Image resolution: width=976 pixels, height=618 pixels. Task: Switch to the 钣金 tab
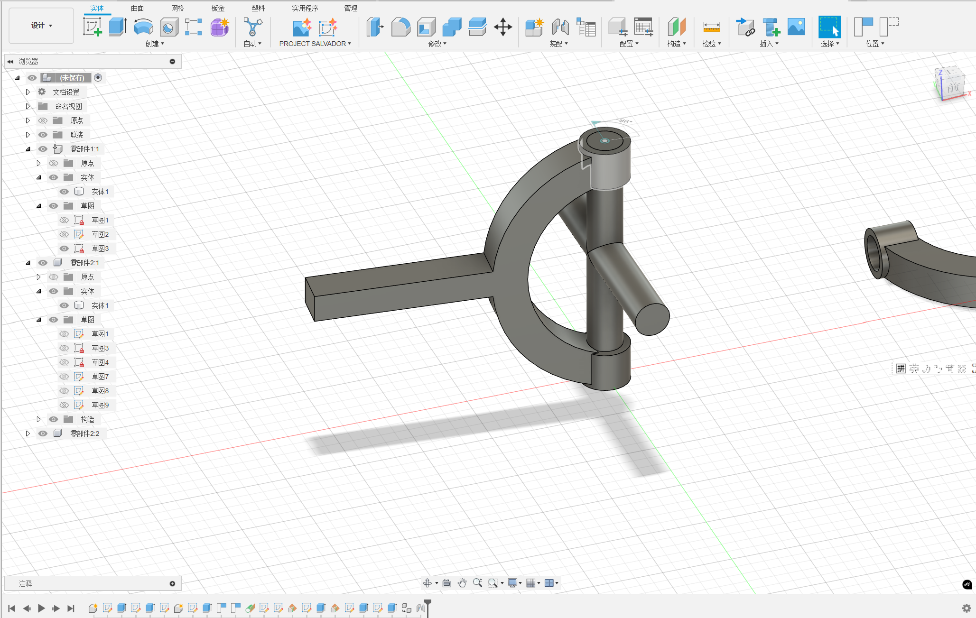tap(218, 8)
